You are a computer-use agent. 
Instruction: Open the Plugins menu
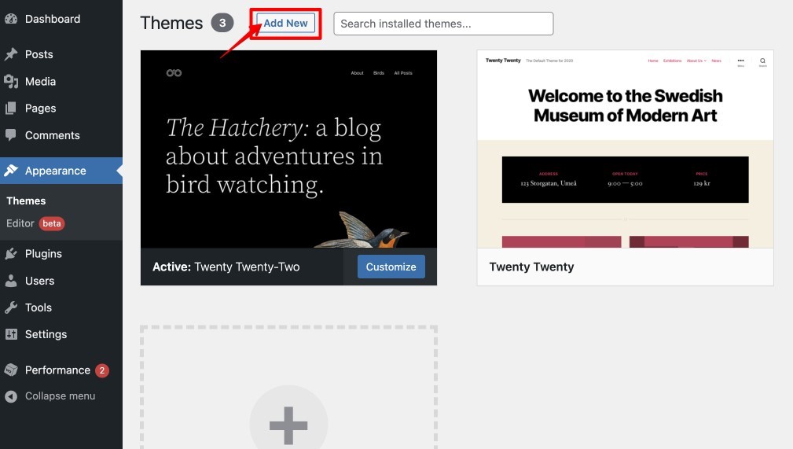click(61, 254)
